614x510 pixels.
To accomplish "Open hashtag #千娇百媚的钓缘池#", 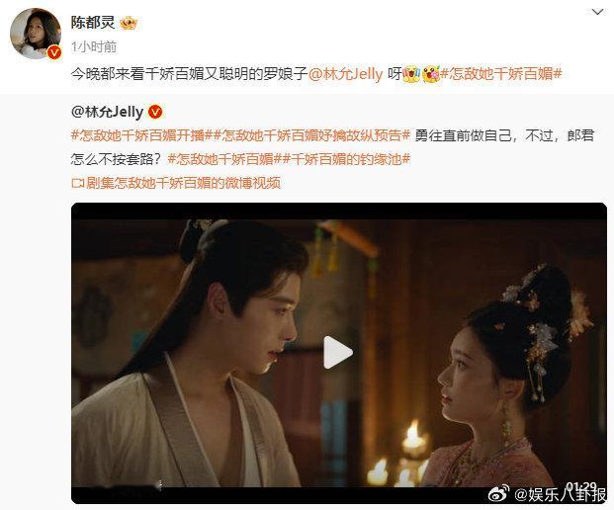I will pos(346,159).
